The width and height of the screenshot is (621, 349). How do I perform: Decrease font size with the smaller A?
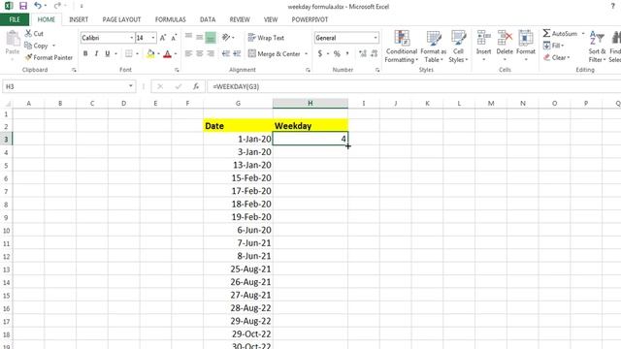(x=174, y=38)
